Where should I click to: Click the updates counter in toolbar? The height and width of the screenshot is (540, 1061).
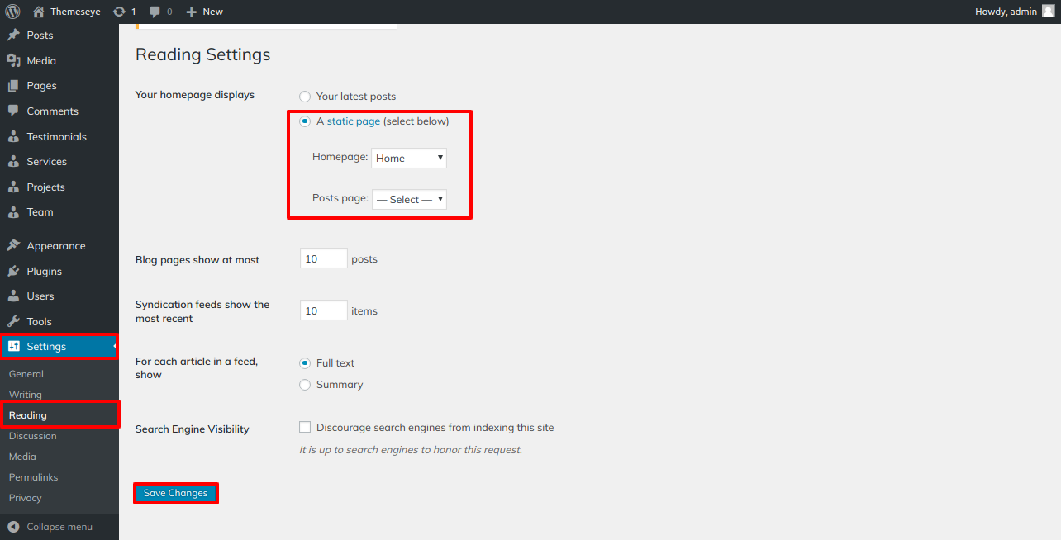click(125, 11)
